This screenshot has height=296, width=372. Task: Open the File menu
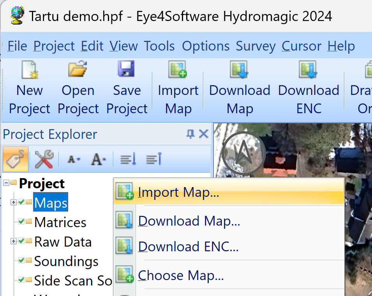(17, 46)
